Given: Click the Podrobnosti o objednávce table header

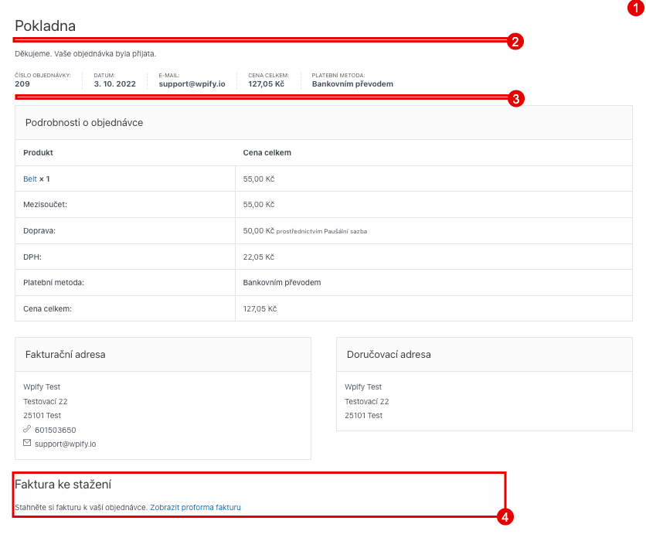Looking at the screenshot, I should point(84,122).
